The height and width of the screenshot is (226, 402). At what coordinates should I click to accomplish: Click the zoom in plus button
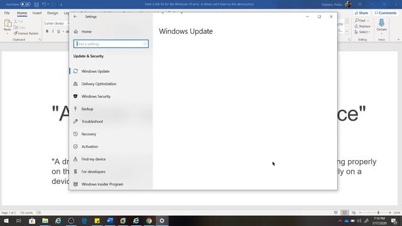coord(390,213)
